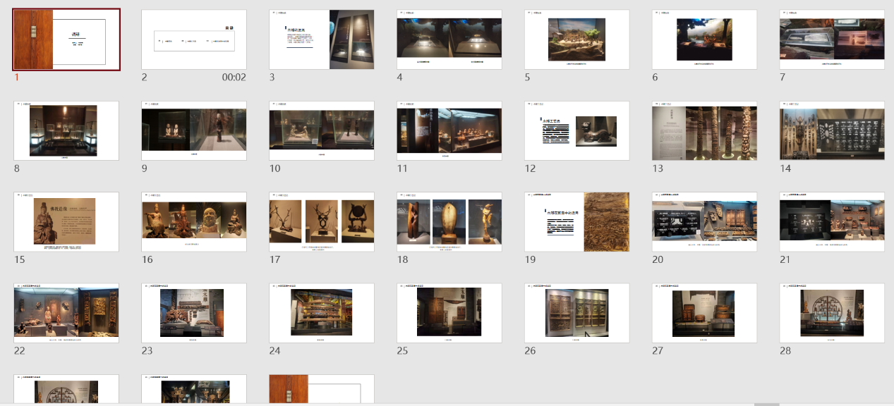
Task: Pick slide 24 thumbnail
Action: pos(322,312)
